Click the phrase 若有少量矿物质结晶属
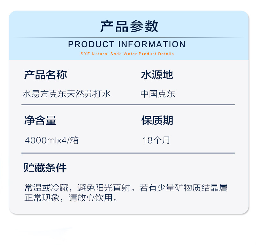Image resolution: width=256 pixels, height=245 pixels. [x=183, y=188]
